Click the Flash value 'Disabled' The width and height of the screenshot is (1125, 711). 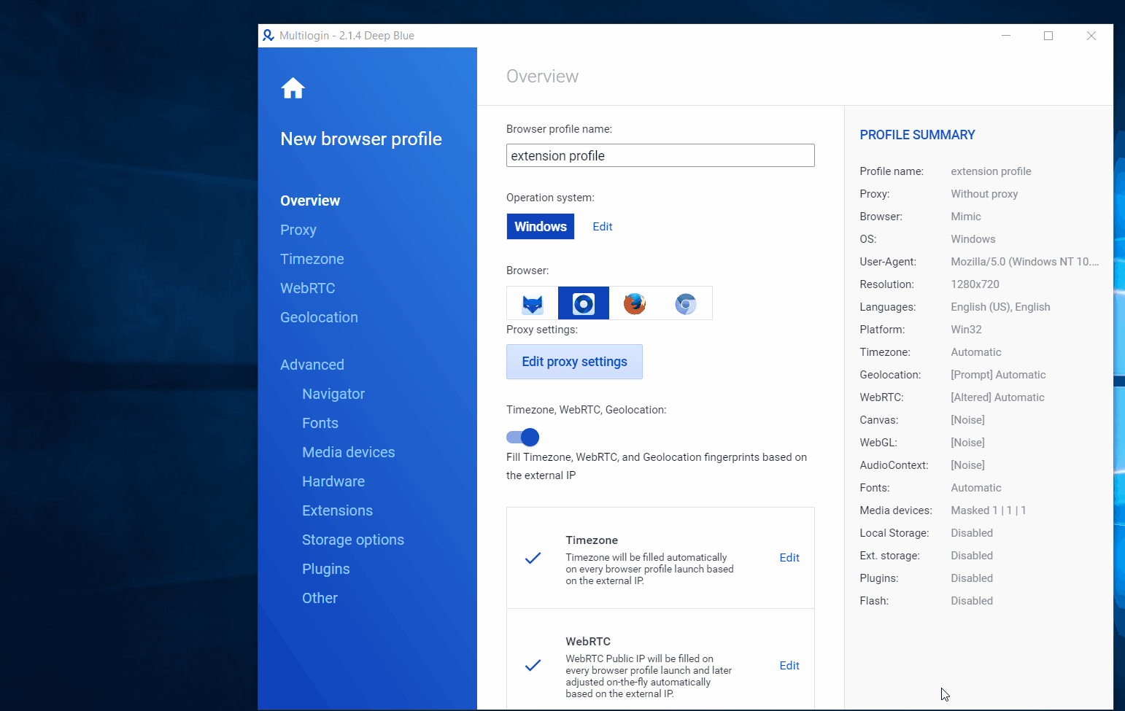(x=972, y=601)
